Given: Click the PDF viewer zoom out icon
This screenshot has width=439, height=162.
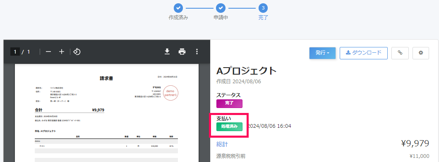Looking at the screenshot, I should (x=48, y=52).
